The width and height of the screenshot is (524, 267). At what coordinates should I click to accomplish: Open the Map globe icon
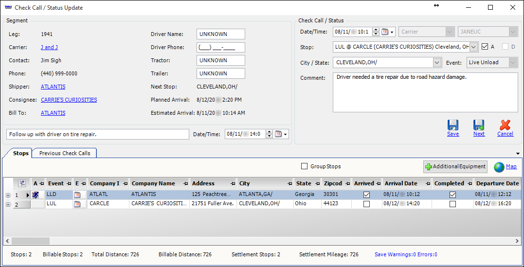point(499,167)
